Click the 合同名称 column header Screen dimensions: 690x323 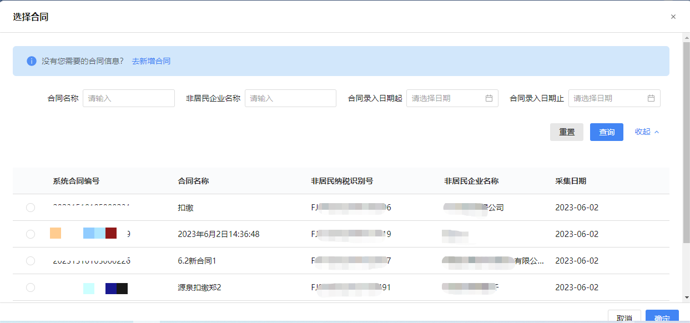coord(193,181)
